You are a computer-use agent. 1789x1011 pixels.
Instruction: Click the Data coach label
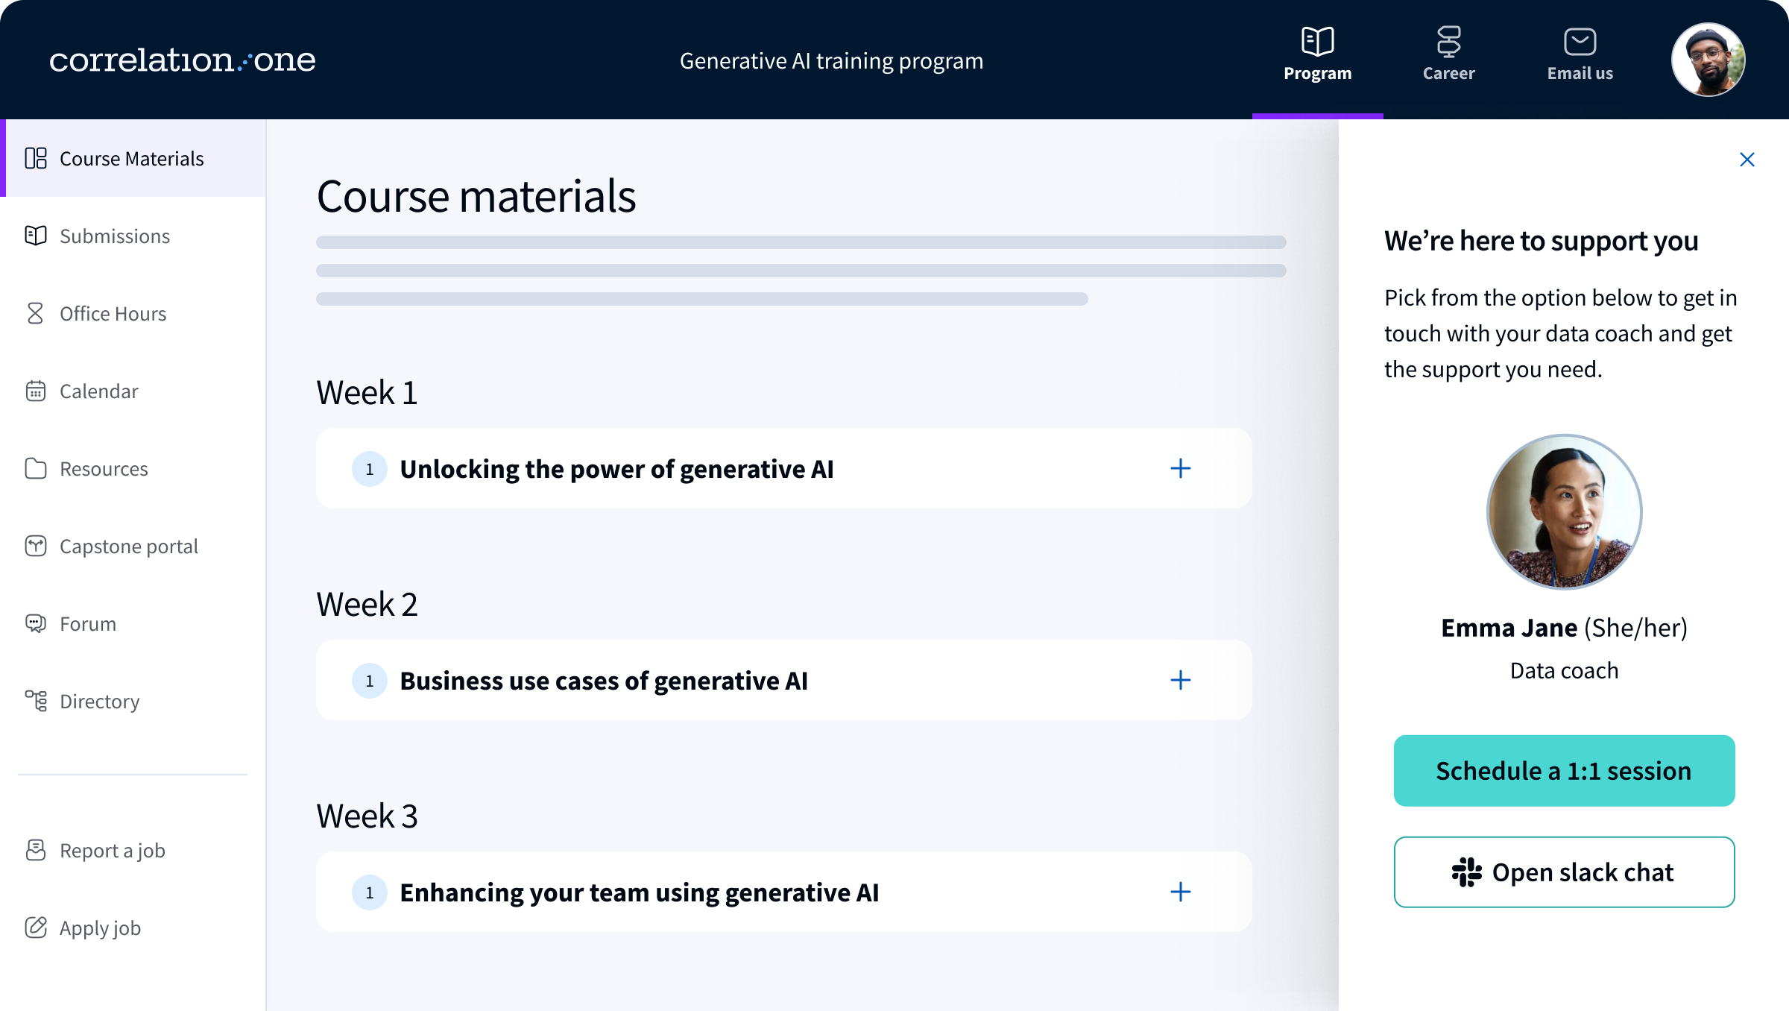[x=1564, y=670]
